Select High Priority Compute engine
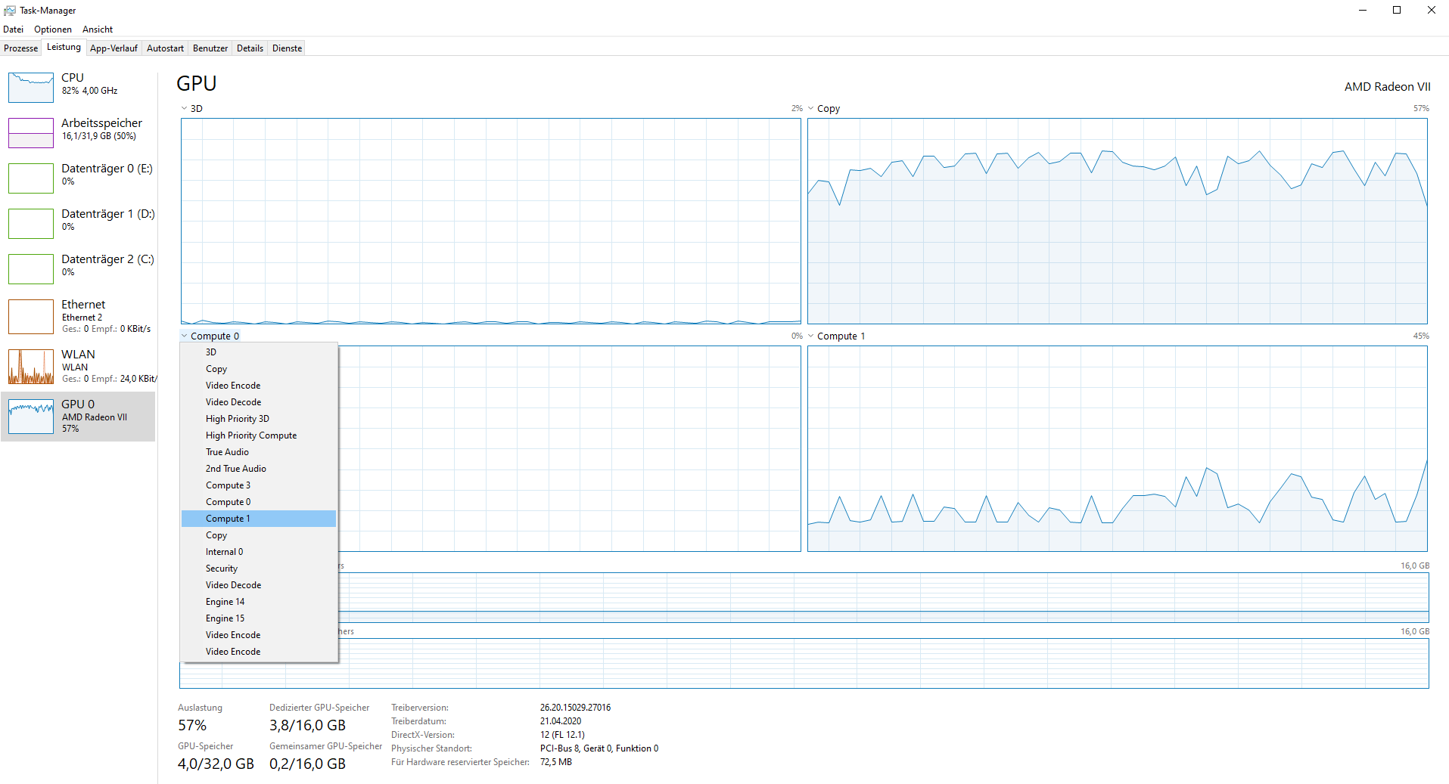The image size is (1449, 784). click(x=259, y=435)
